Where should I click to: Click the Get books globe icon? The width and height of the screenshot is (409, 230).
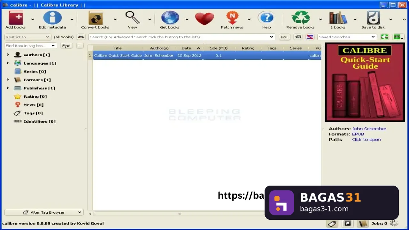coord(170,18)
